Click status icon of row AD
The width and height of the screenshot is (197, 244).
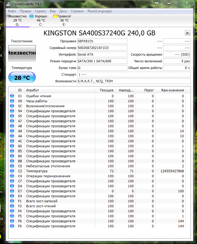[12, 146]
